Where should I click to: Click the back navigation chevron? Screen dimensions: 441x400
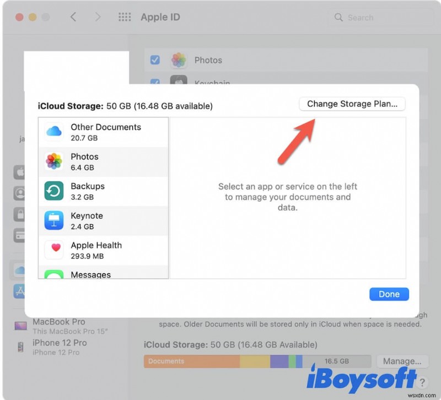click(x=73, y=17)
